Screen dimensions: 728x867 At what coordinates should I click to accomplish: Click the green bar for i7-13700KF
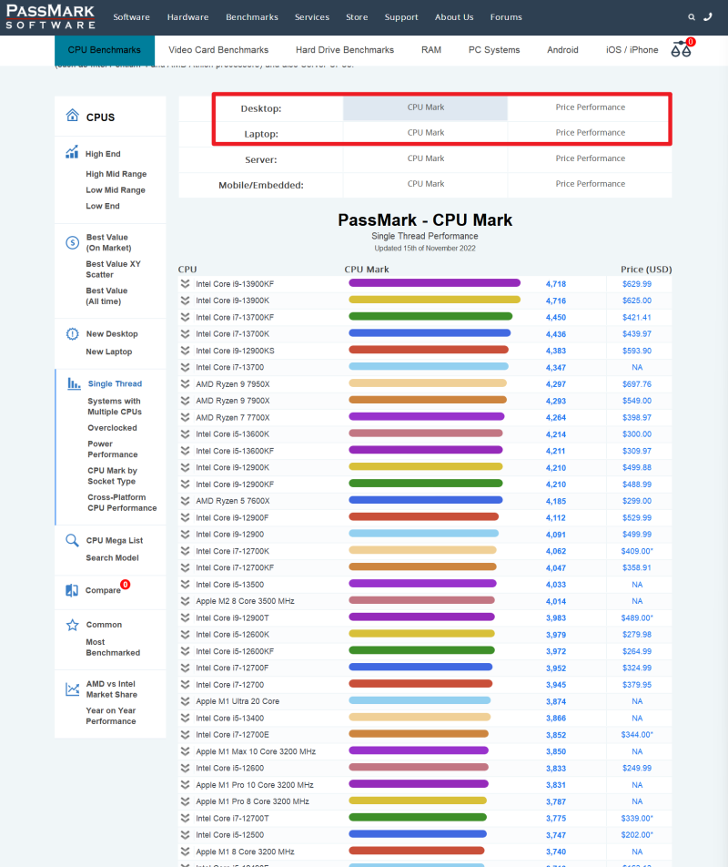(x=430, y=316)
